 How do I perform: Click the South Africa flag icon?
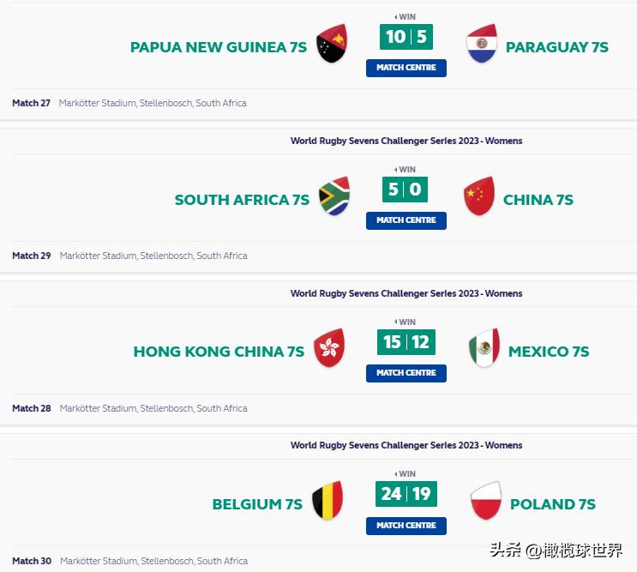click(334, 197)
